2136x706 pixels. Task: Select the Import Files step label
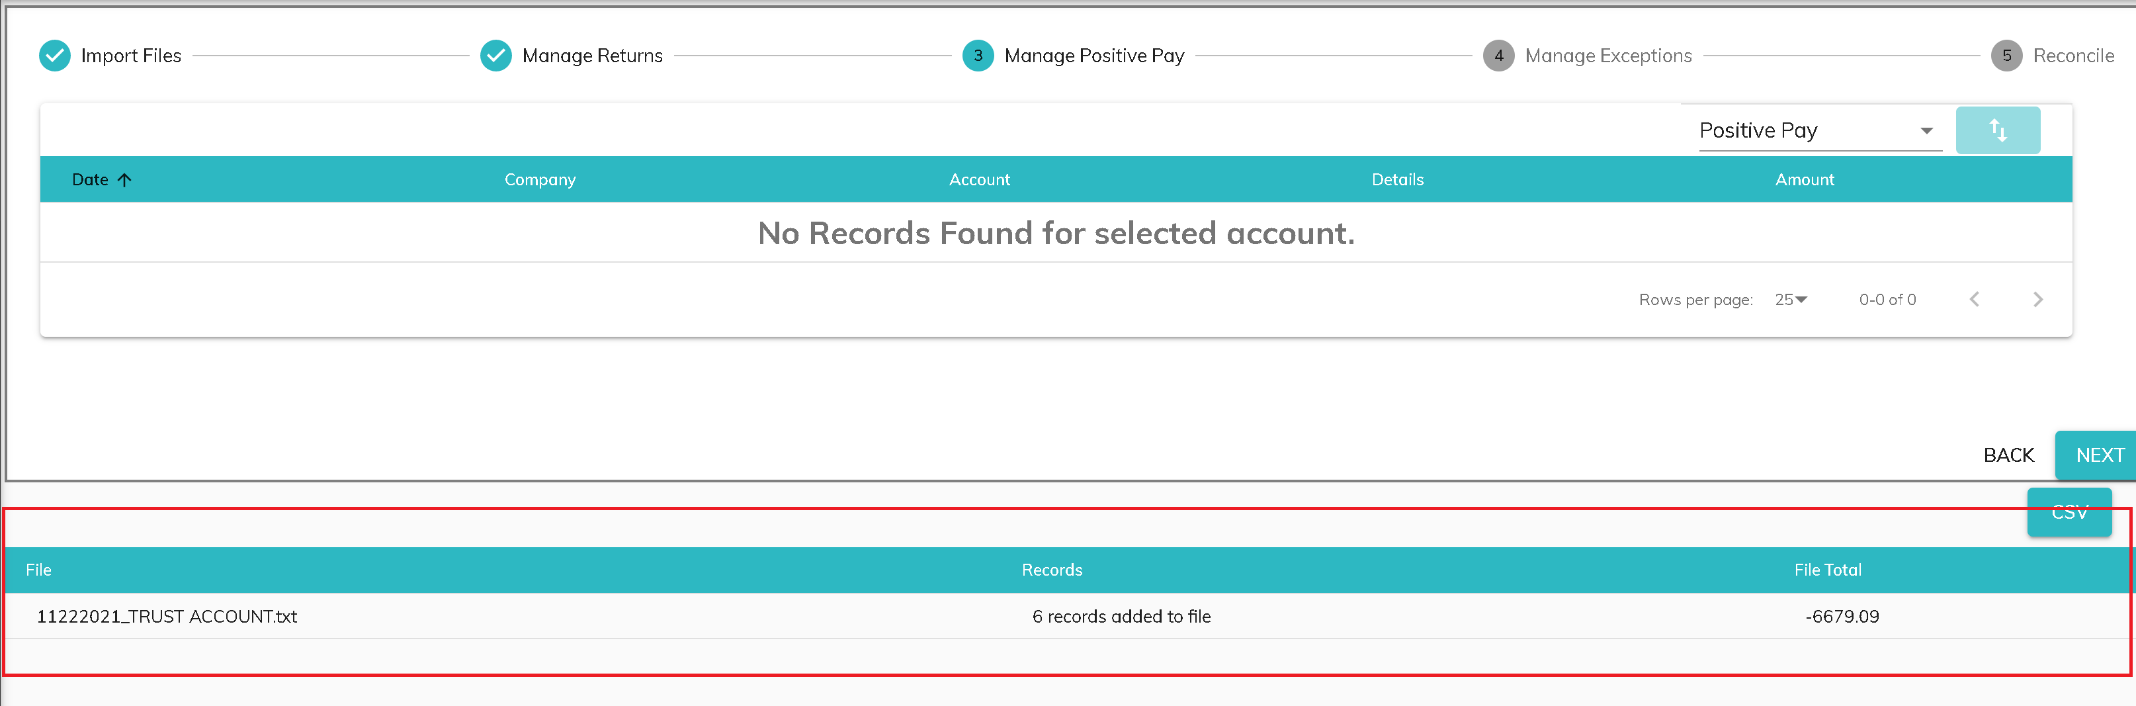coord(131,56)
